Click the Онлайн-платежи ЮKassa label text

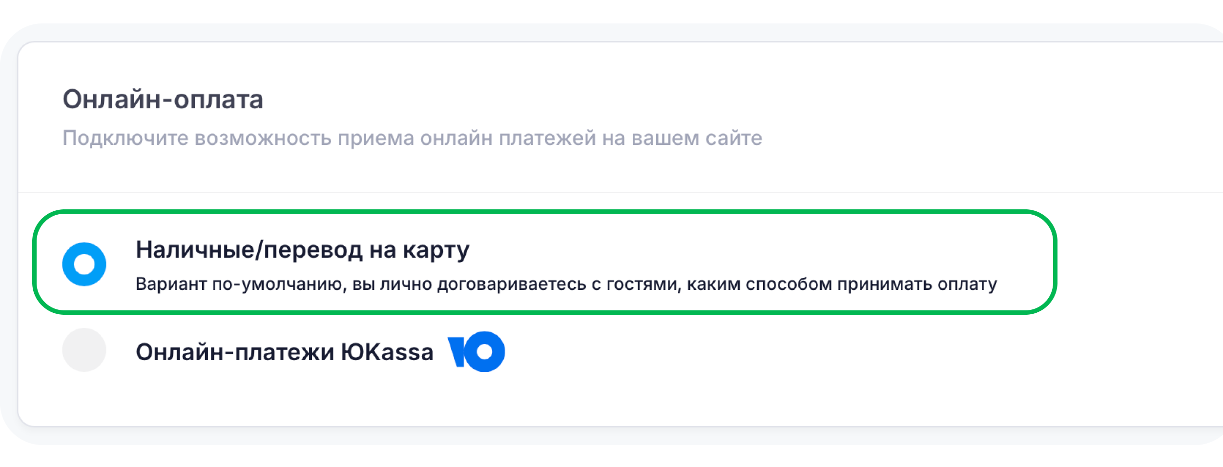(284, 352)
